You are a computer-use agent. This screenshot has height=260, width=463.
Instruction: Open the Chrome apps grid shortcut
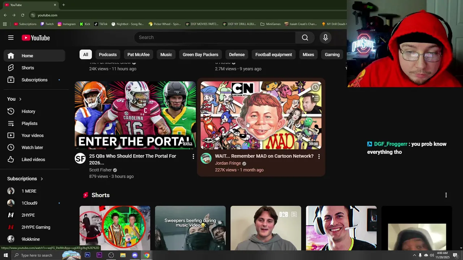coord(5,24)
